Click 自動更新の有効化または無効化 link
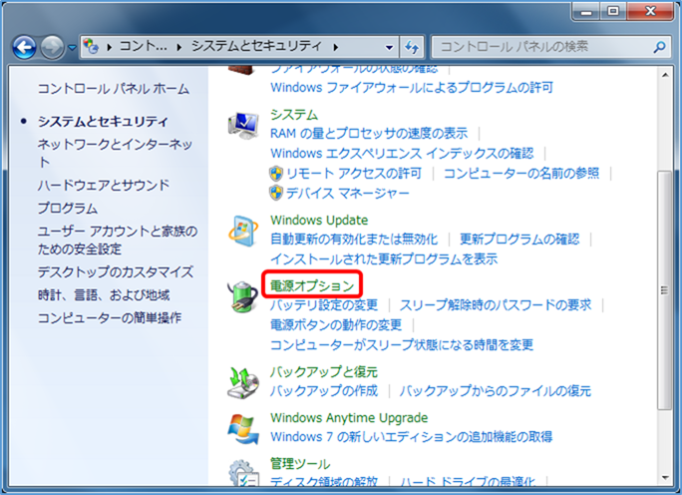Viewport: 682px width, 495px height. (x=354, y=239)
